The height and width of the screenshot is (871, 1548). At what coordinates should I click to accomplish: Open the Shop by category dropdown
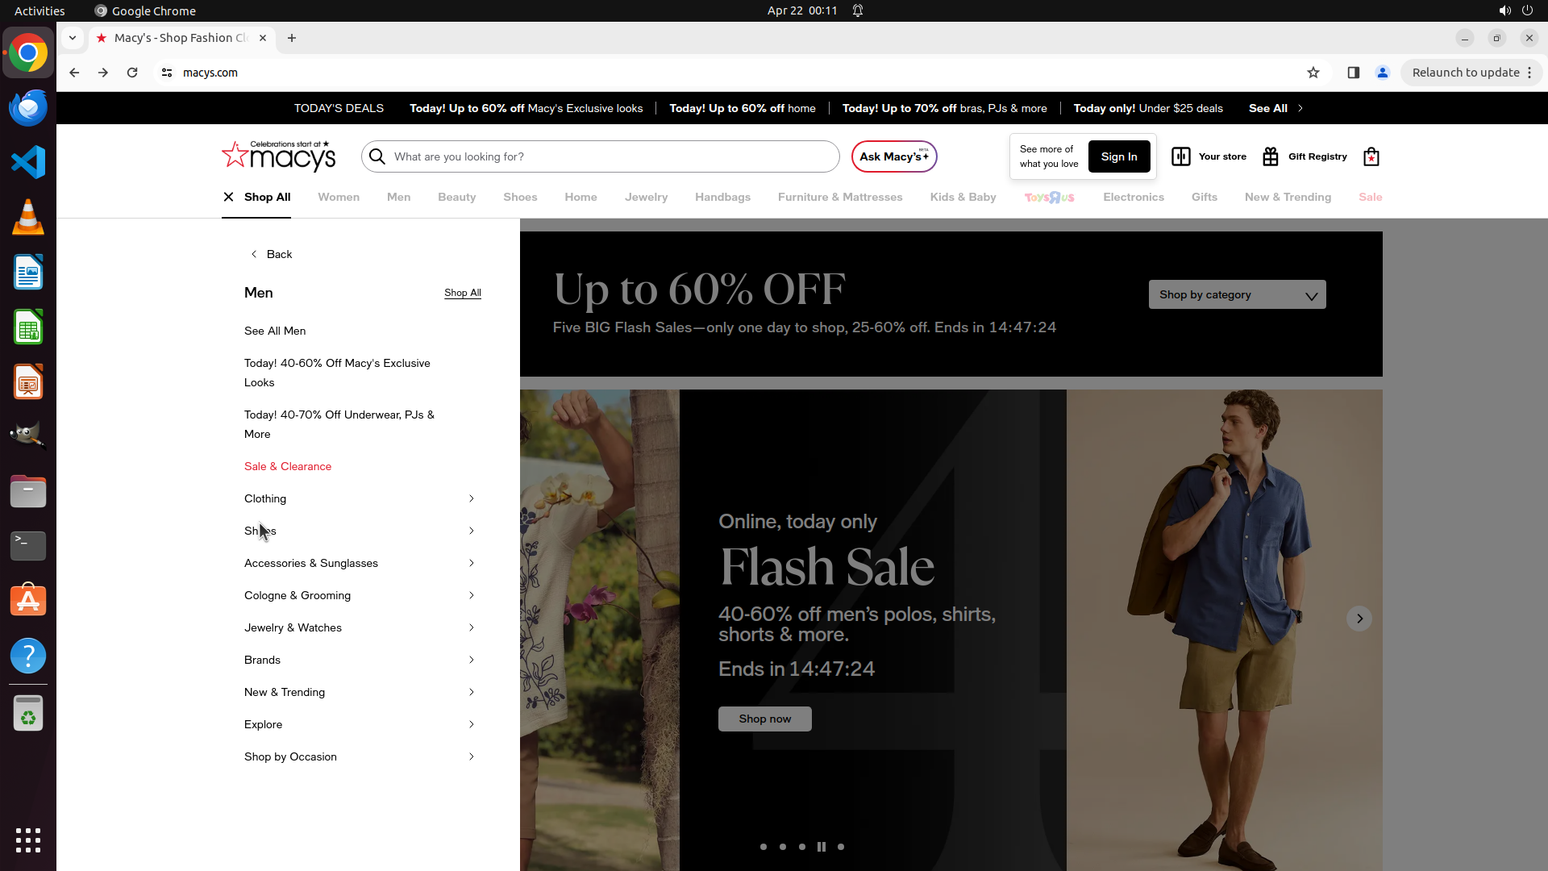(x=1237, y=294)
